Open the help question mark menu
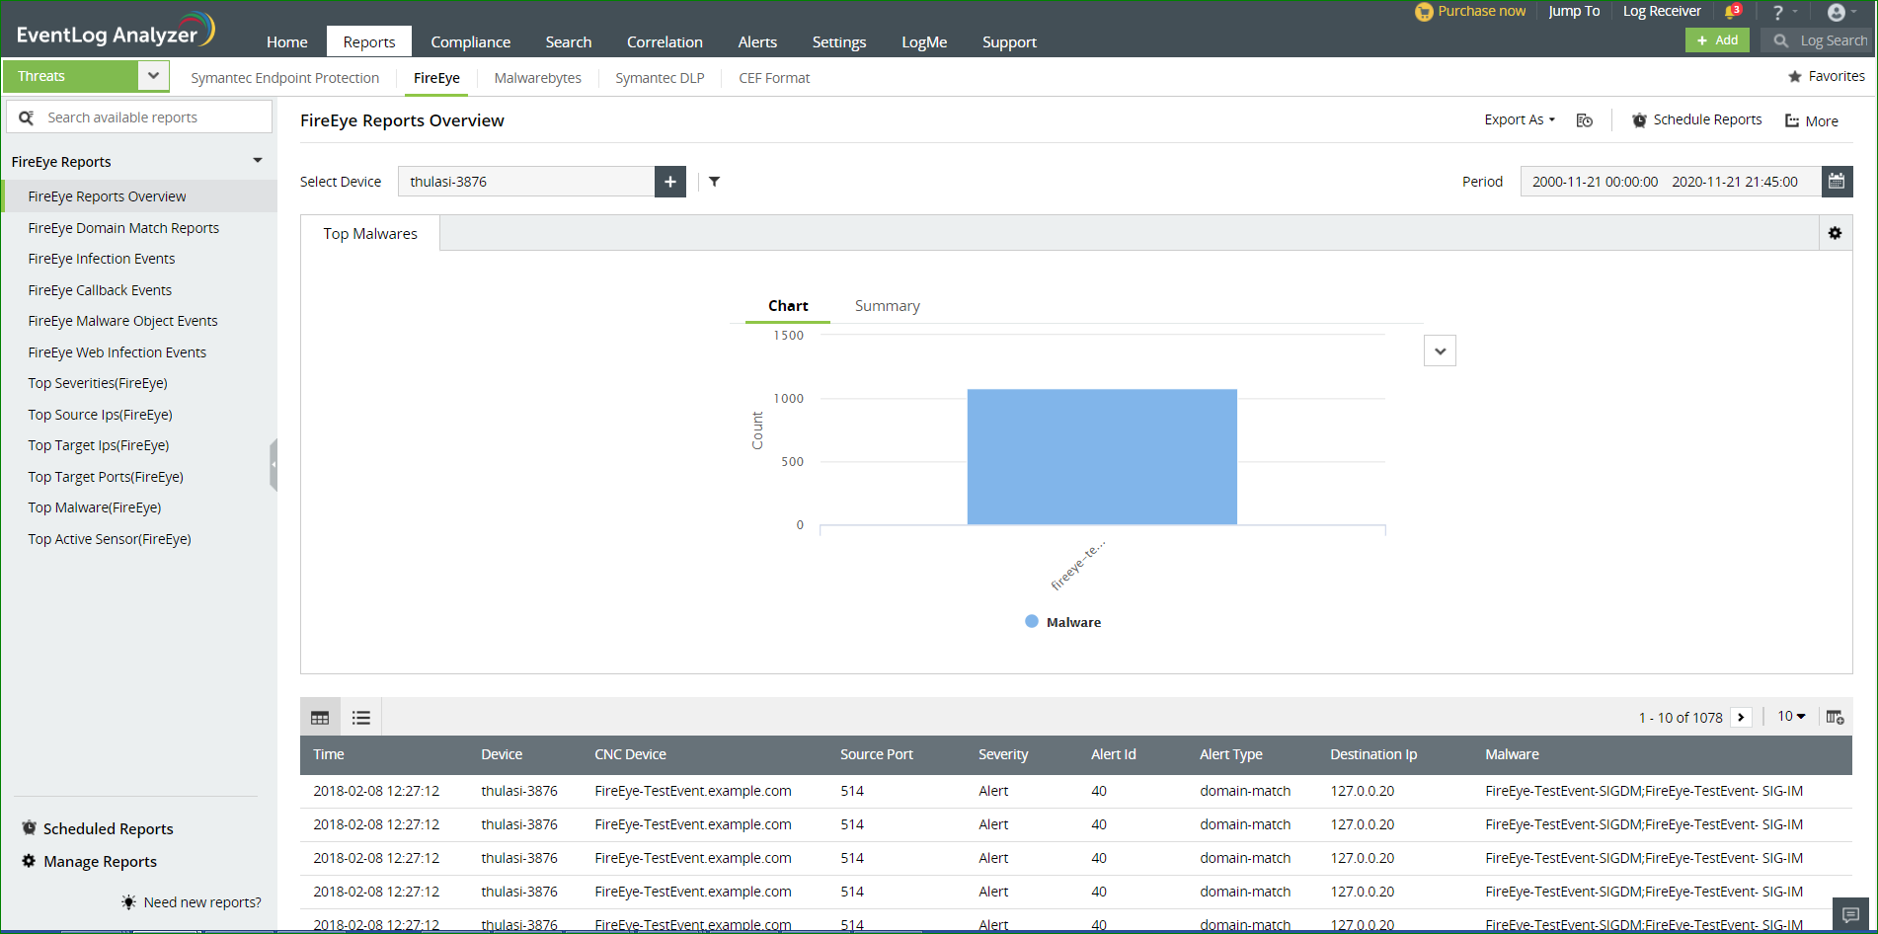This screenshot has width=1878, height=934. point(1778,12)
